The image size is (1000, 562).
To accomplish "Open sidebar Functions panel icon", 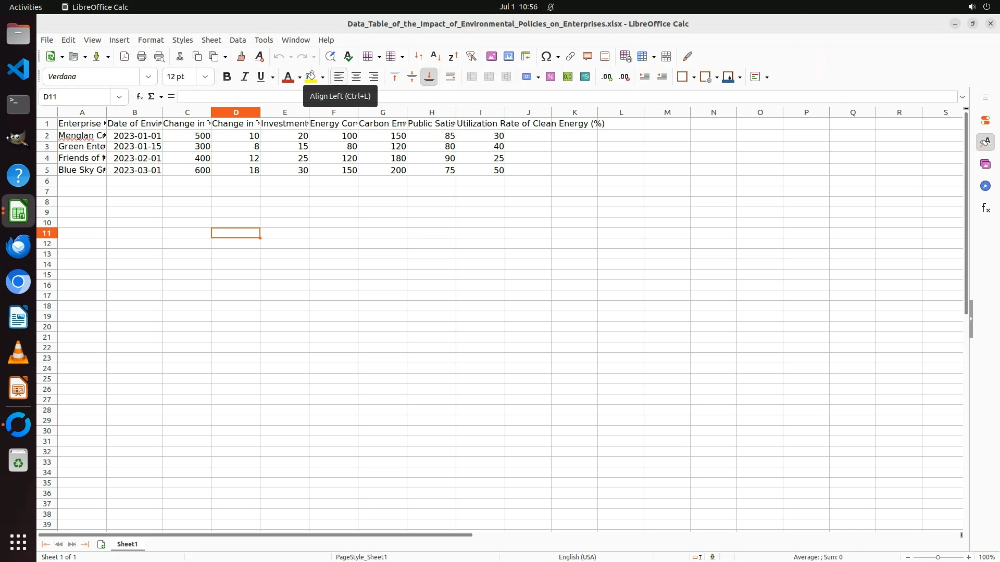I will [x=985, y=208].
